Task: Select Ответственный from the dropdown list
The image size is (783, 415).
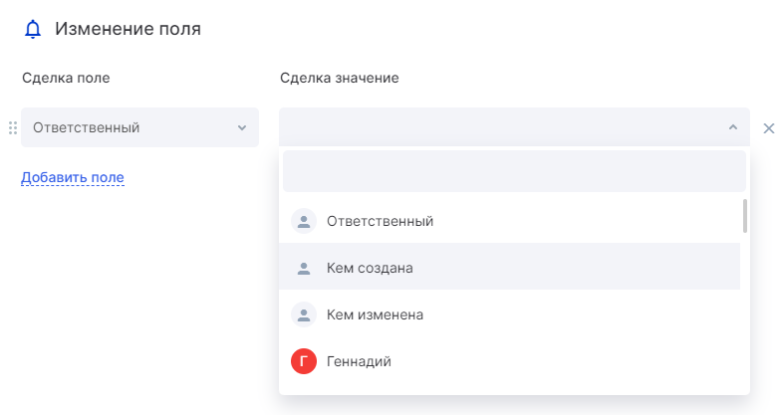Action: [380, 221]
